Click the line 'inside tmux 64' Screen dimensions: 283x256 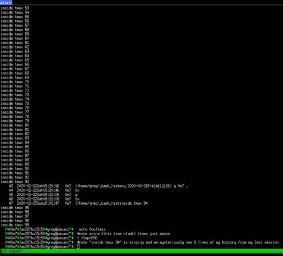coord(15,56)
